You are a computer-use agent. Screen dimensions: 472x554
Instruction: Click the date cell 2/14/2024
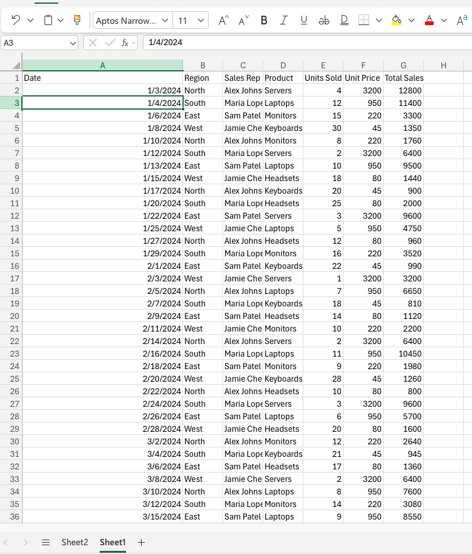pyautogui.click(x=102, y=341)
